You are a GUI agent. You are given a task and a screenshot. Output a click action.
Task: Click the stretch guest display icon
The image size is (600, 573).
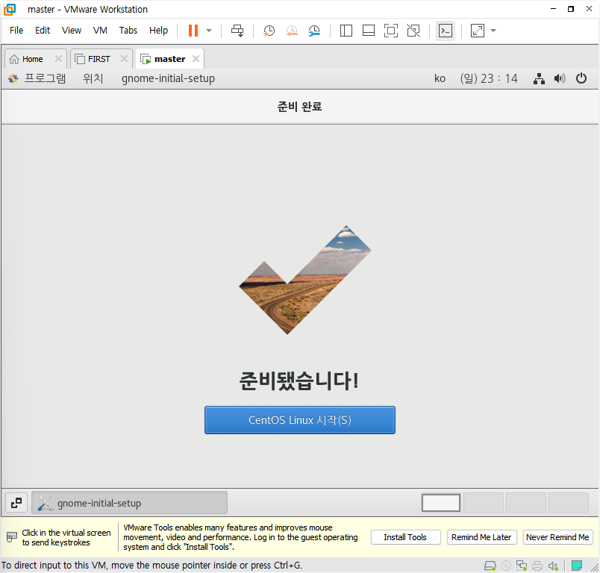[477, 31]
